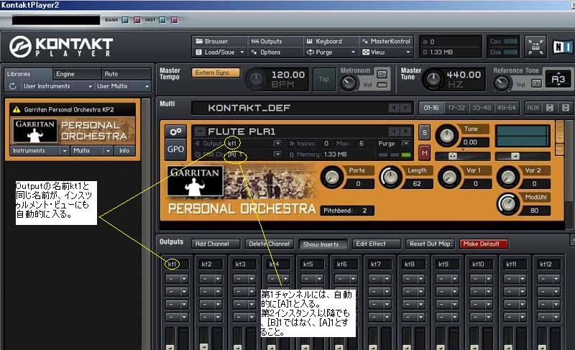
Task: Click the Var 2 knob
Action: (508, 178)
